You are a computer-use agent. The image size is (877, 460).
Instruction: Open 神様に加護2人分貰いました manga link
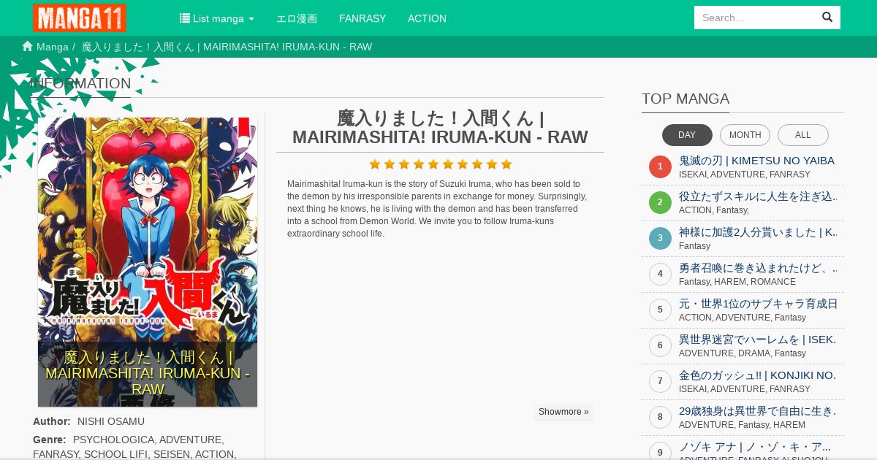[759, 232]
